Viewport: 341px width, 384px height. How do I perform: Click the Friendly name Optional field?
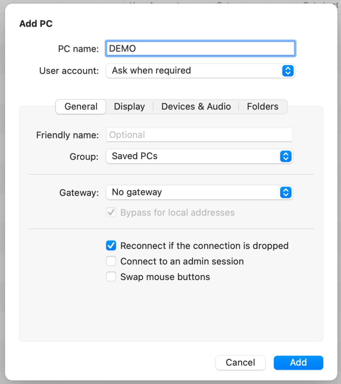200,135
